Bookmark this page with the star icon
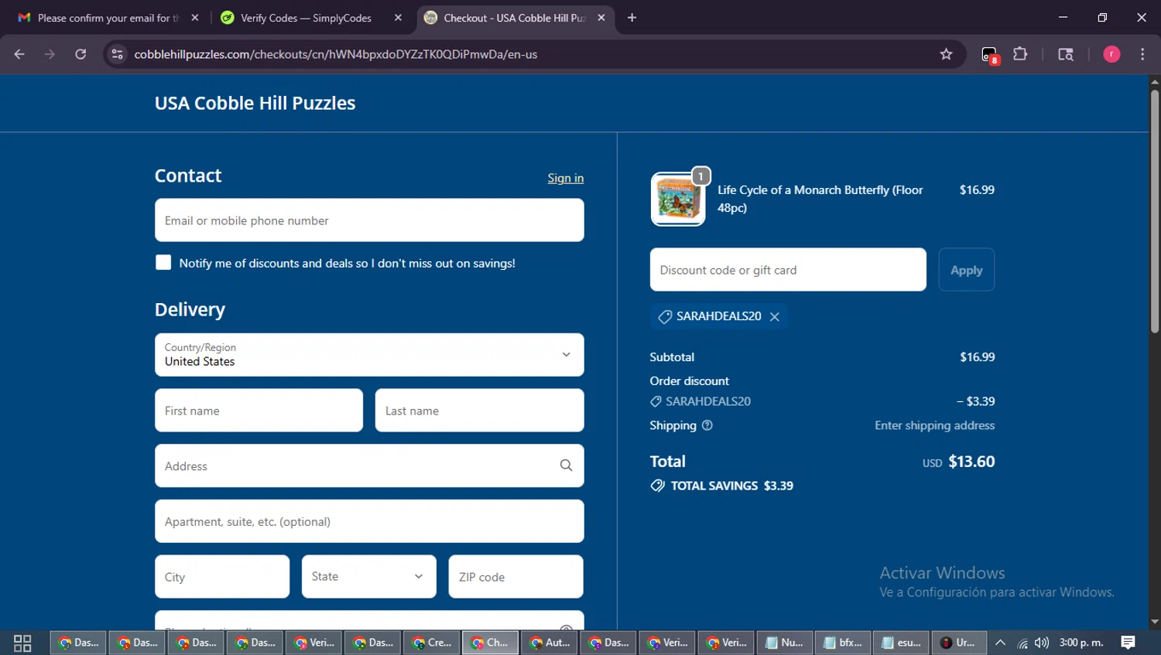Screen dimensions: 1161x655 (946, 54)
